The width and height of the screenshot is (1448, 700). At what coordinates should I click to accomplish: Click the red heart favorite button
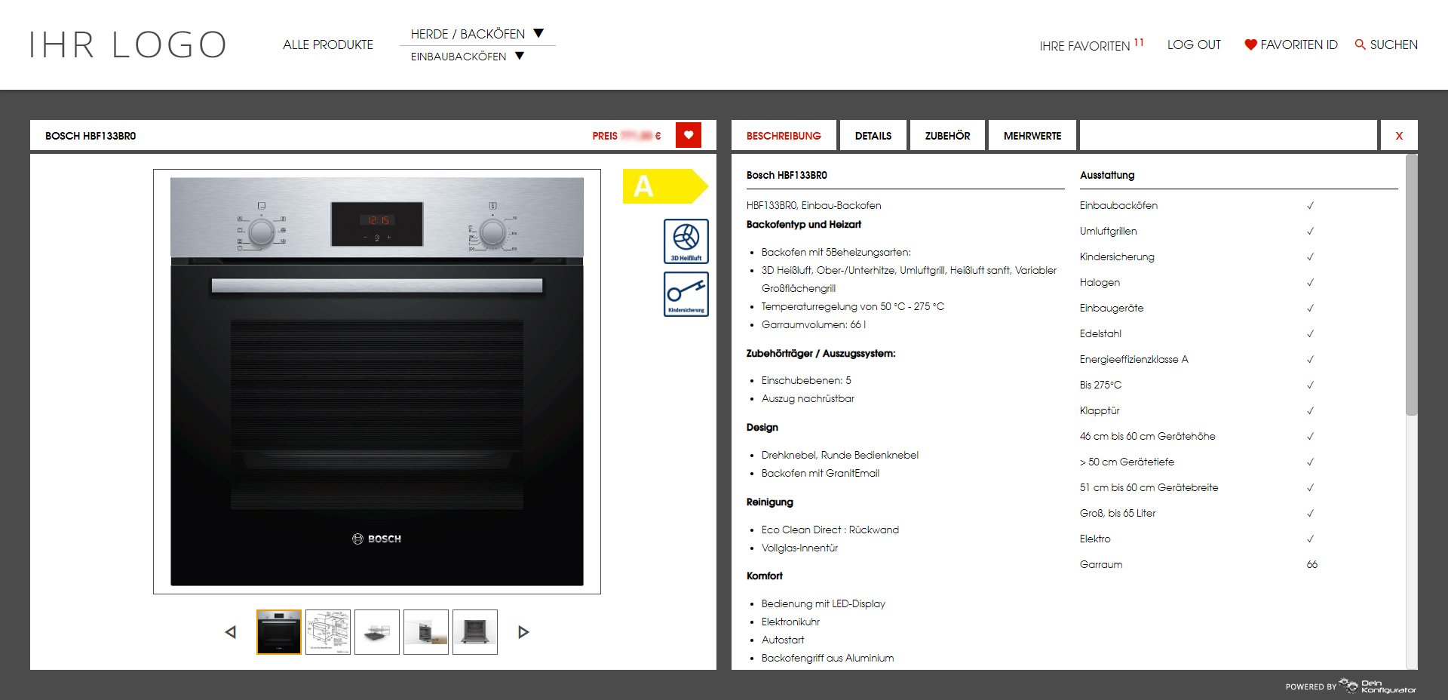[688, 136]
